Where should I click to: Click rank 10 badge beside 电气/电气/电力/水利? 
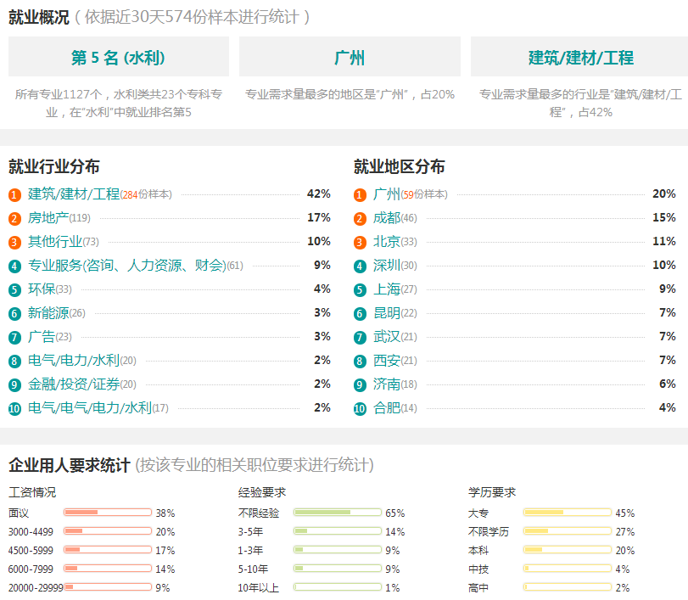14,409
